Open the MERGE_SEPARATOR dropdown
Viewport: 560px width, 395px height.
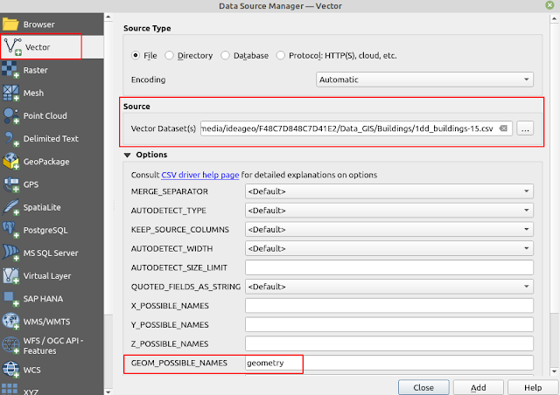[389, 191]
